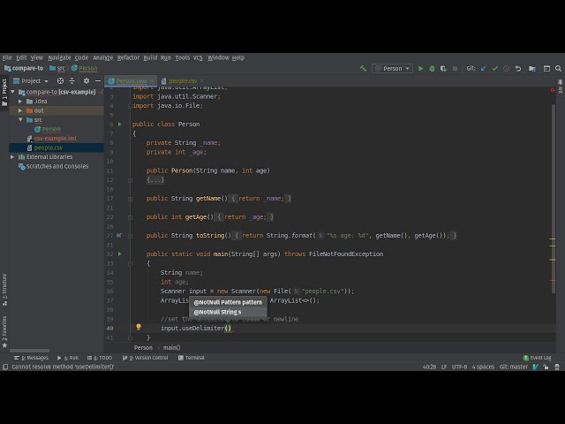
Task: Open Project panel settings gear
Action: [x=87, y=80]
